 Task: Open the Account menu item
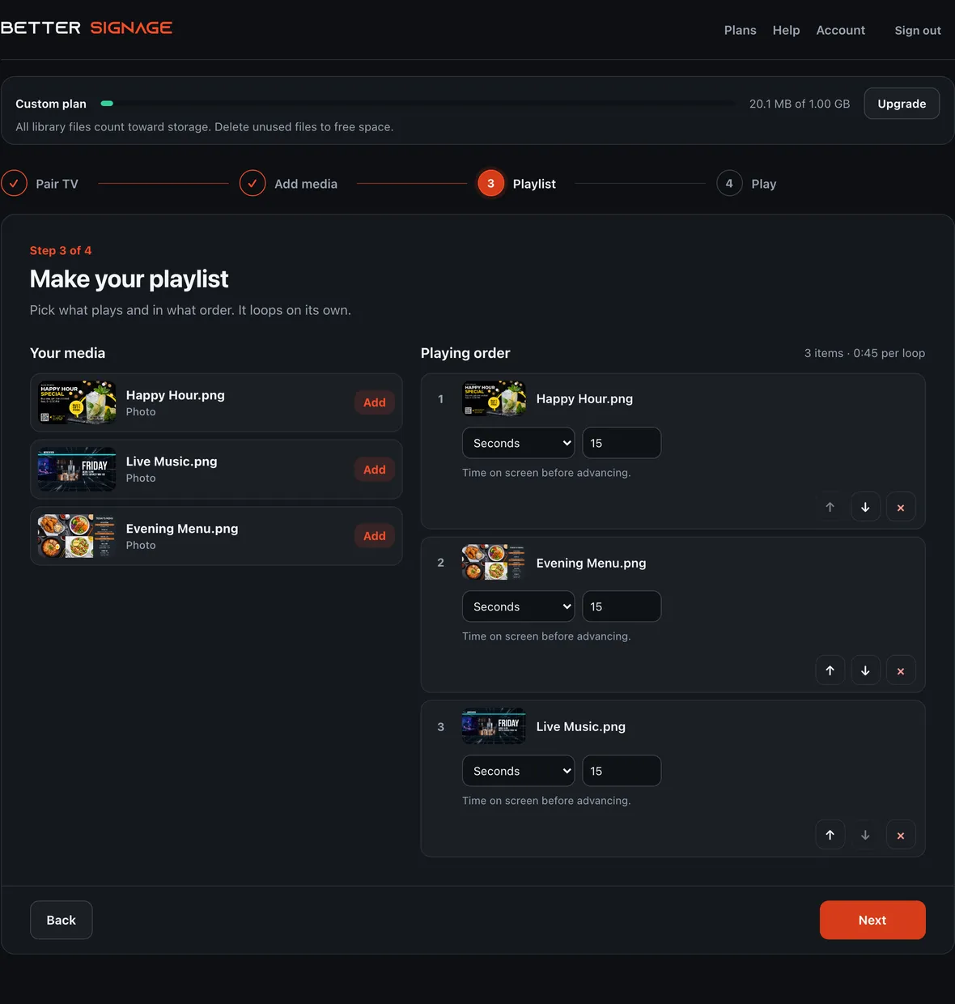click(840, 30)
